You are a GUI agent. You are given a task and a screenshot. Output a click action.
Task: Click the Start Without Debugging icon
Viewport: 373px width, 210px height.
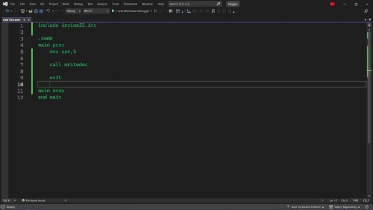pos(156,11)
